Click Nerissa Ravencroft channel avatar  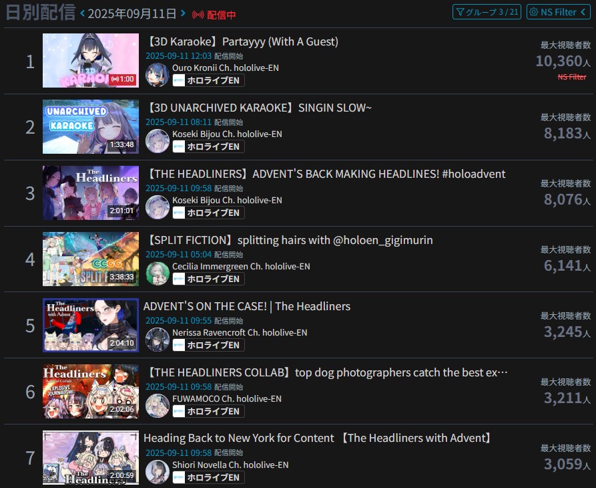[x=157, y=340]
